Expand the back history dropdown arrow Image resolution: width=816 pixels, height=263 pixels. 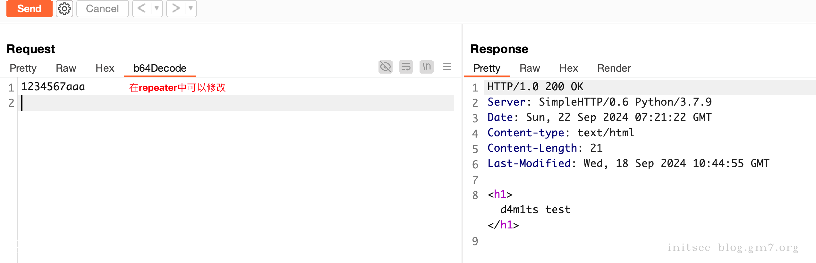tap(157, 8)
